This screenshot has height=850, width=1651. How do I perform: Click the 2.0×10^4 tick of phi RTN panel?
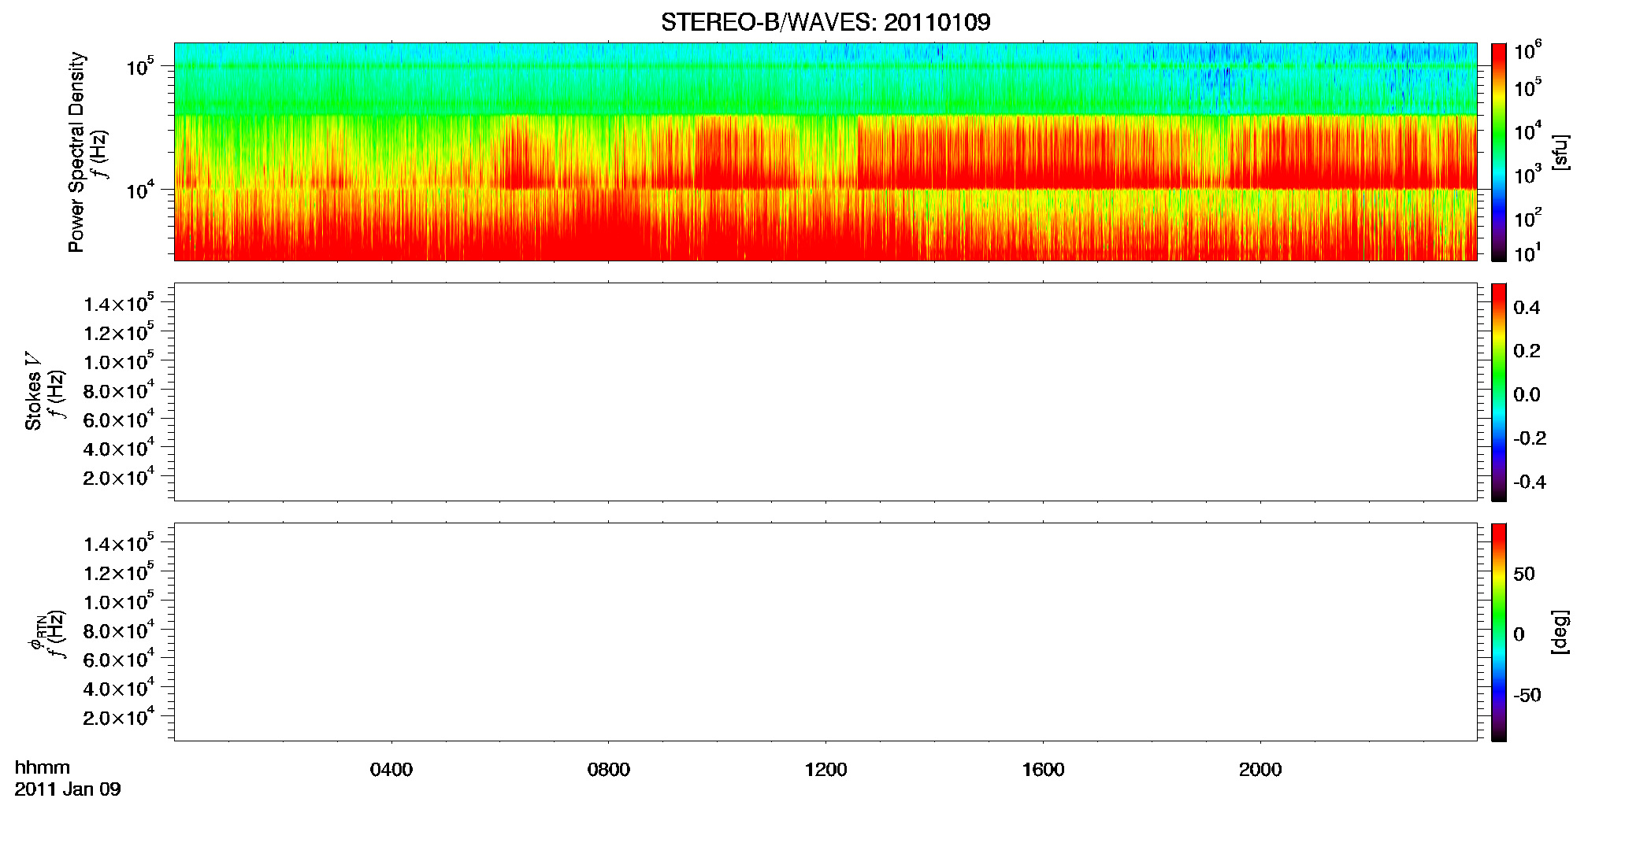coord(119,716)
